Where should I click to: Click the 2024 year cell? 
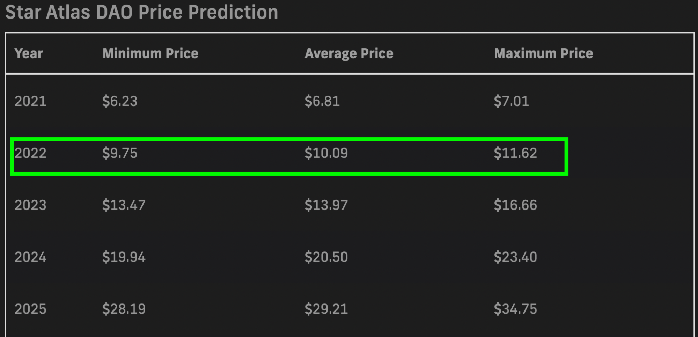[30, 257]
